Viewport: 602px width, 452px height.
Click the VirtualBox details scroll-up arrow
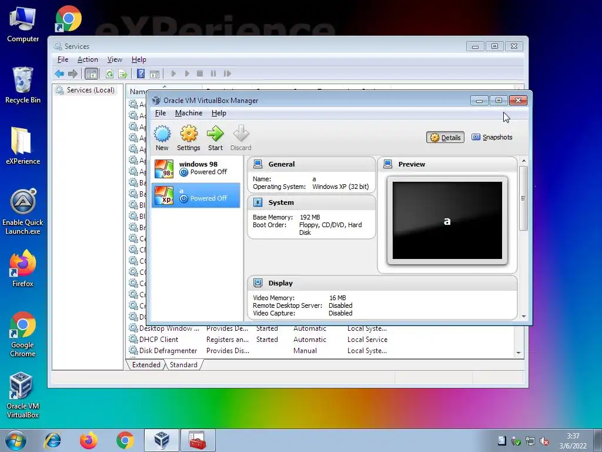(x=524, y=160)
